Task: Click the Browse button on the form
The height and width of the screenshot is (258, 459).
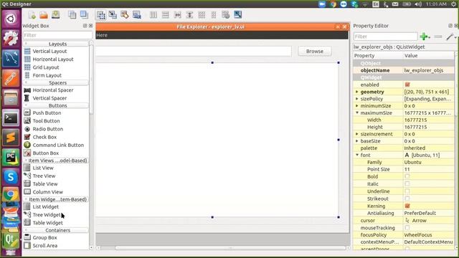Action: tap(315, 51)
